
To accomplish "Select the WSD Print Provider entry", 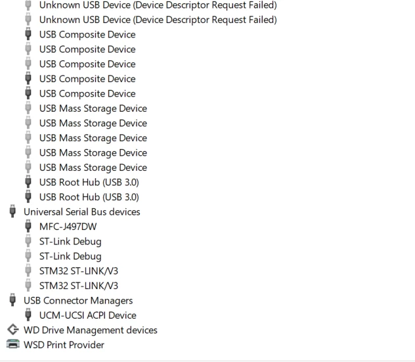I will click(x=64, y=345).
